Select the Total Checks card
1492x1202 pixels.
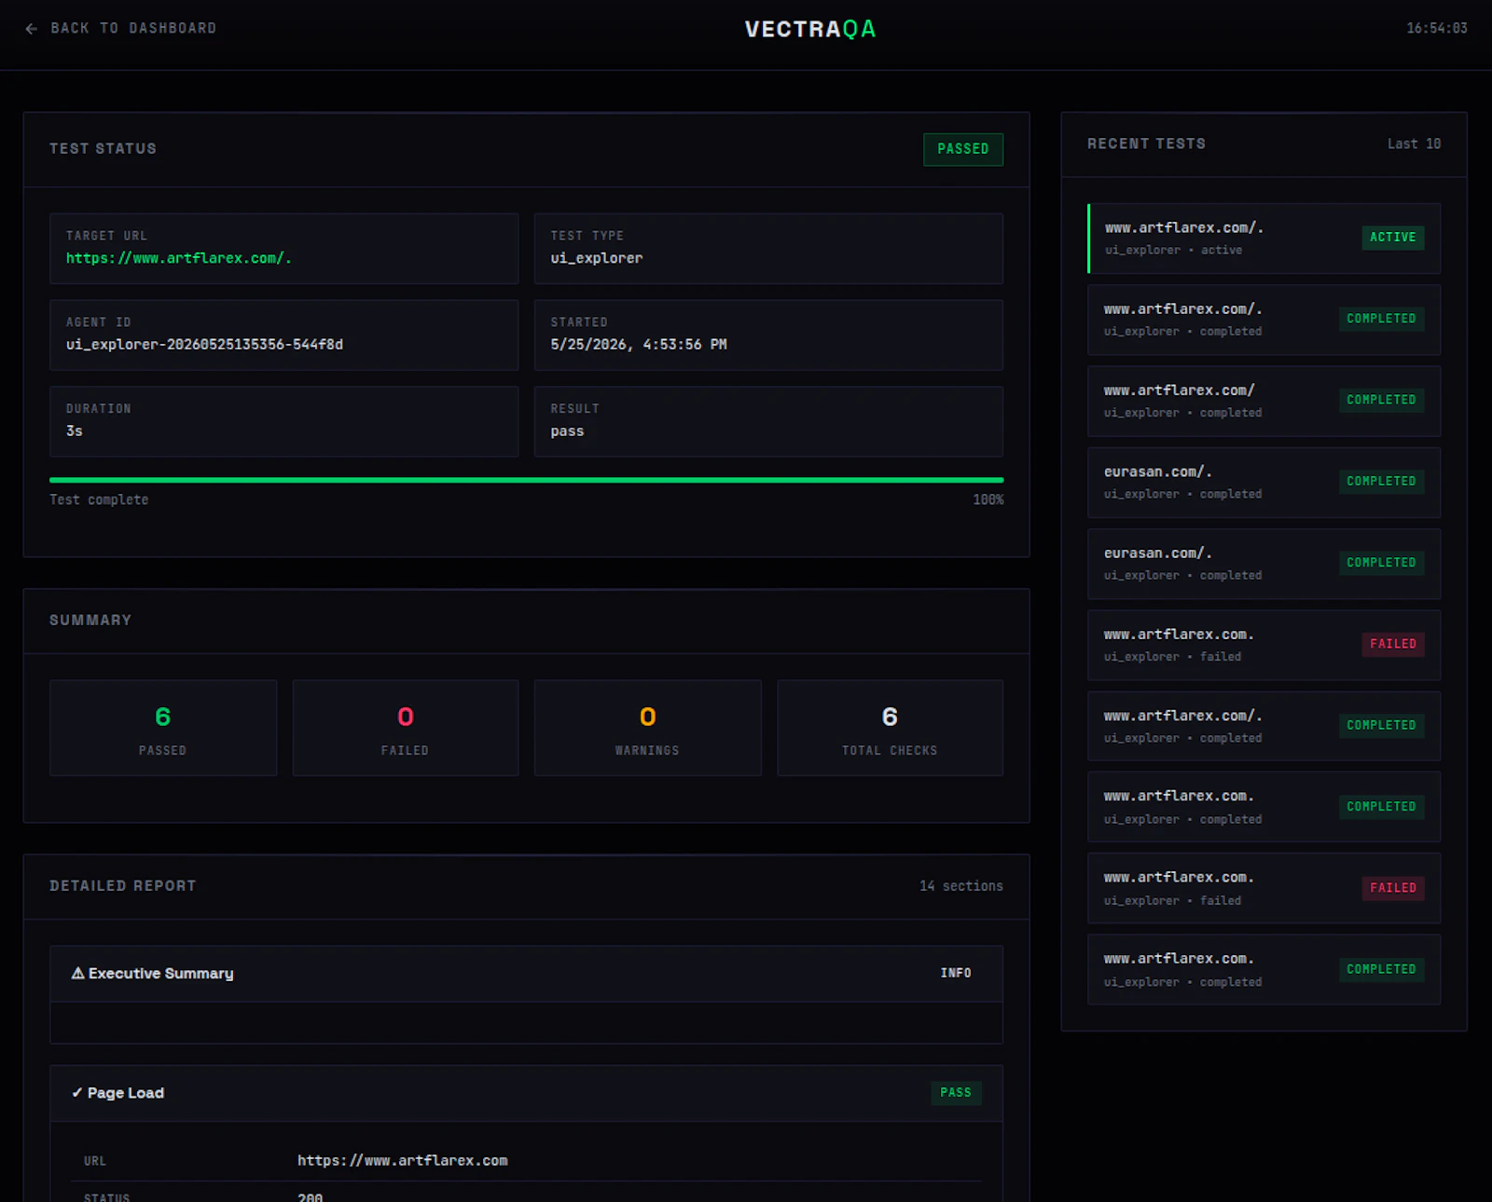tap(890, 728)
